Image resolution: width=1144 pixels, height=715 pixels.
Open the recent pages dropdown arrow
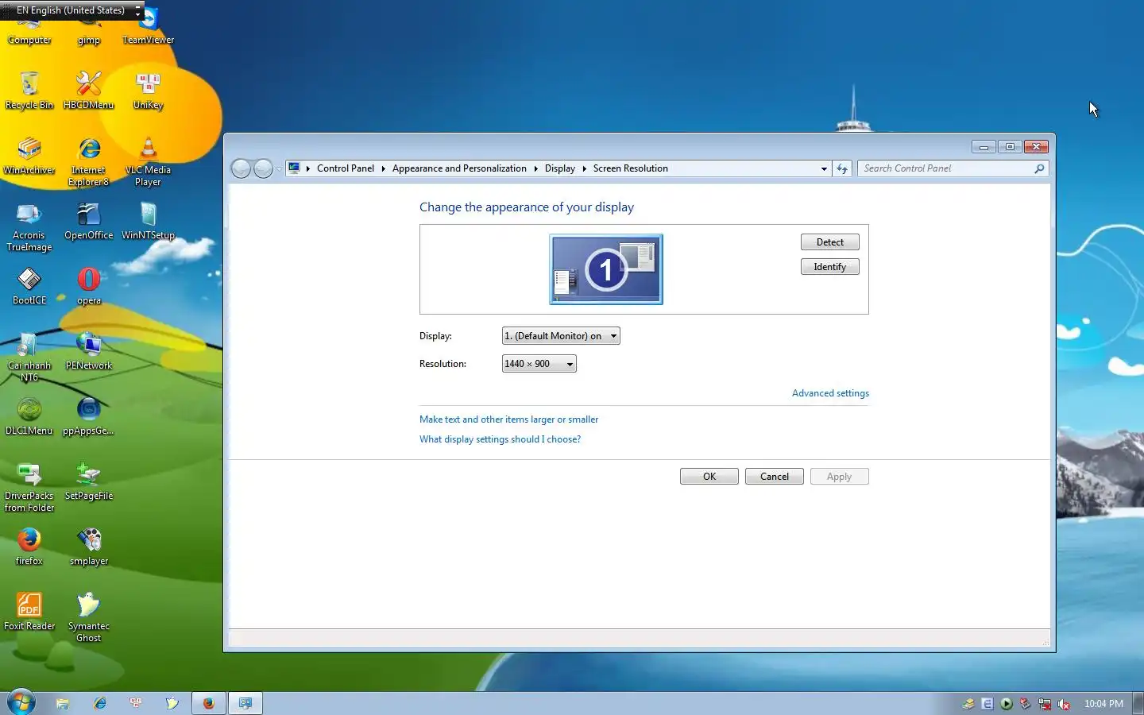click(x=279, y=169)
